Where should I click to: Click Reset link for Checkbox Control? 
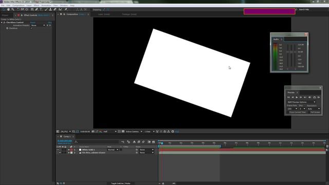tap(33, 23)
